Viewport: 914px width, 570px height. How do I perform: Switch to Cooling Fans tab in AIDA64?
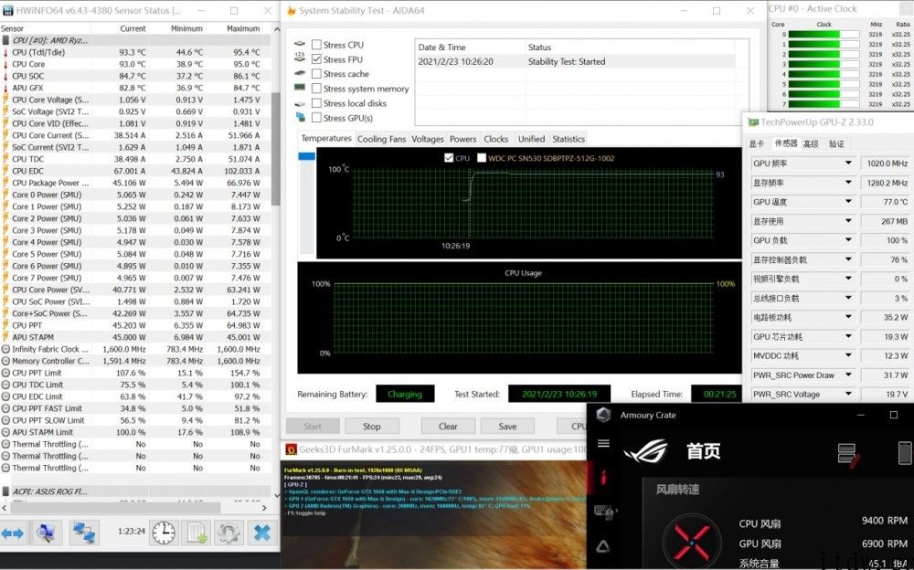click(381, 139)
